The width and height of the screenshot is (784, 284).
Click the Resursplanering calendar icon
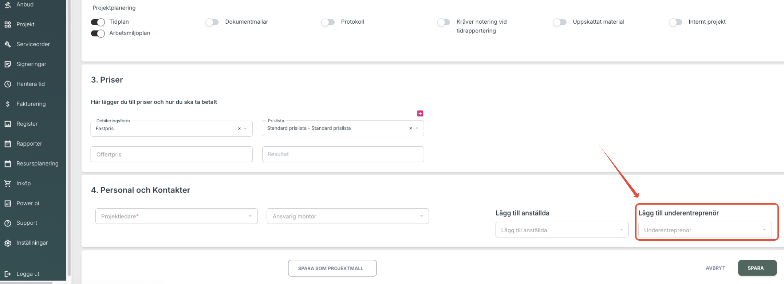[x=8, y=163]
